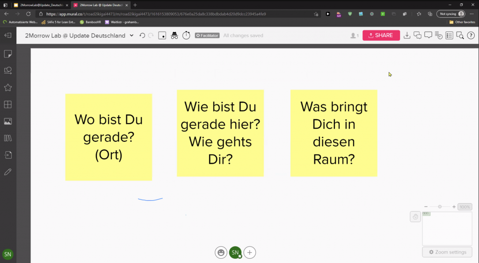Go back in the browser
The image size is (479, 263).
pos(7,14)
